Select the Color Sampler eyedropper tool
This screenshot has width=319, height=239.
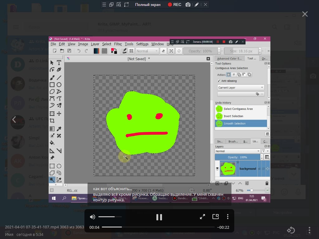point(59,129)
